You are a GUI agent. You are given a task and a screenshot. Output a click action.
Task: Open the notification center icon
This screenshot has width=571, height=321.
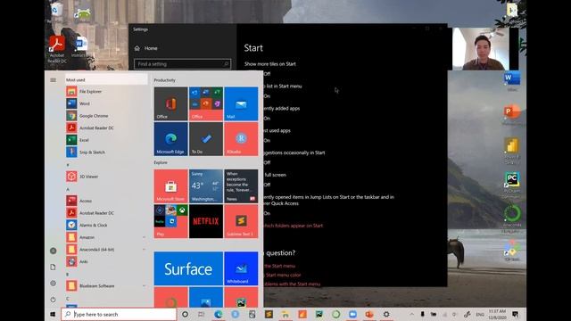click(x=516, y=314)
